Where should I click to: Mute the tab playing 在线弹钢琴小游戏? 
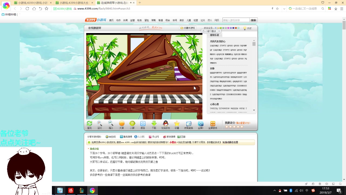click(131, 3)
